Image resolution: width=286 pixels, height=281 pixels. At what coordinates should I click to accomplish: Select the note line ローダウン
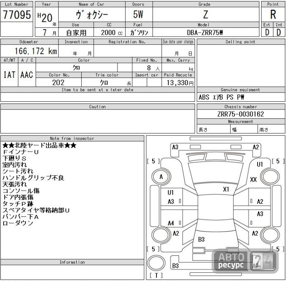click(18, 223)
